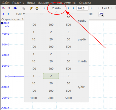Image resolution: width=116 pixels, height=110 pixels.
Task: Select 5 s/div from timebase list
Action: (x=68, y=76)
